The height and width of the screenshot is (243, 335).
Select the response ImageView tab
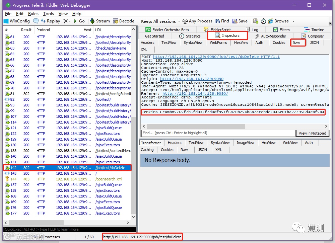(x=246, y=143)
